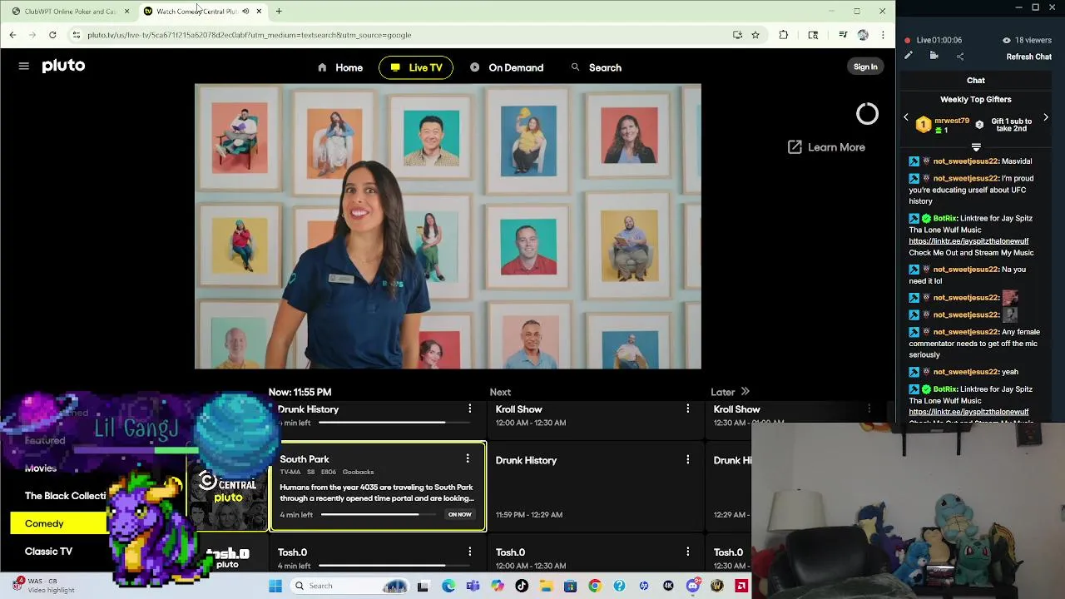The width and height of the screenshot is (1065, 599).
Task: Switch to ClubWPT Online Poker tab
Action: (x=69, y=11)
